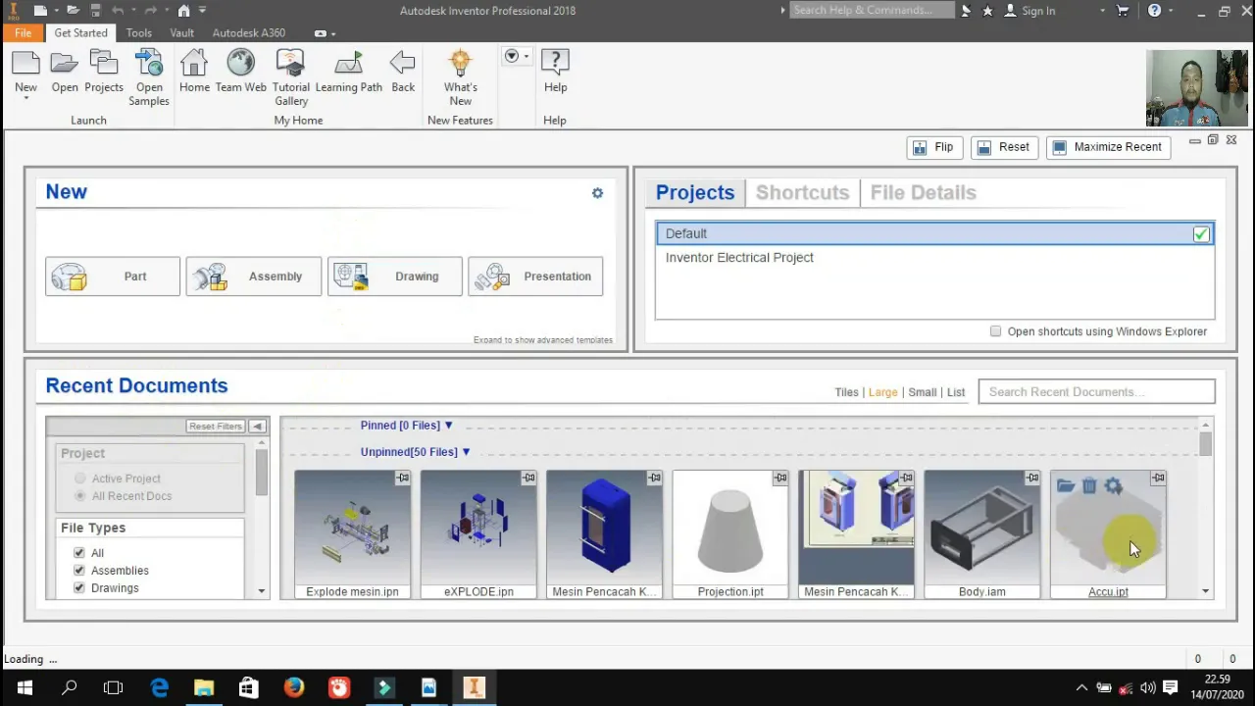Image resolution: width=1255 pixels, height=706 pixels.
Task: Expand the New button dropdown arrow
Action: tap(25, 98)
